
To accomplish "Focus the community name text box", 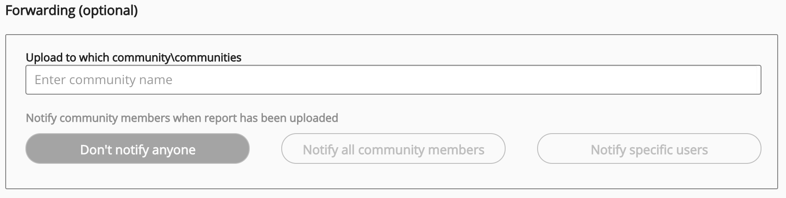I will pyautogui.click(x=393, y=80).
